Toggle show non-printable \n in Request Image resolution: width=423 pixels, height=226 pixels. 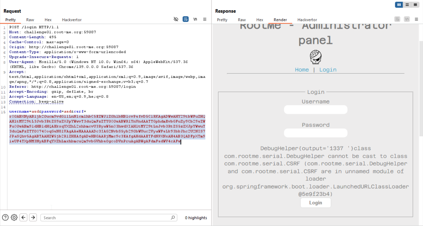(x=195, y=19)
